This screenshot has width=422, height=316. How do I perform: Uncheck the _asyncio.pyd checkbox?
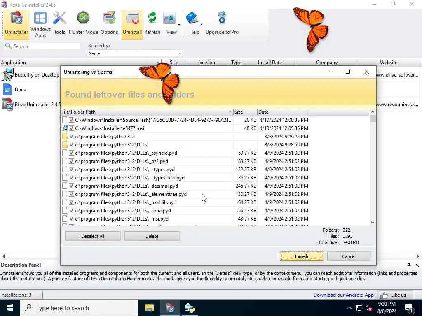(x=71, y=153)
